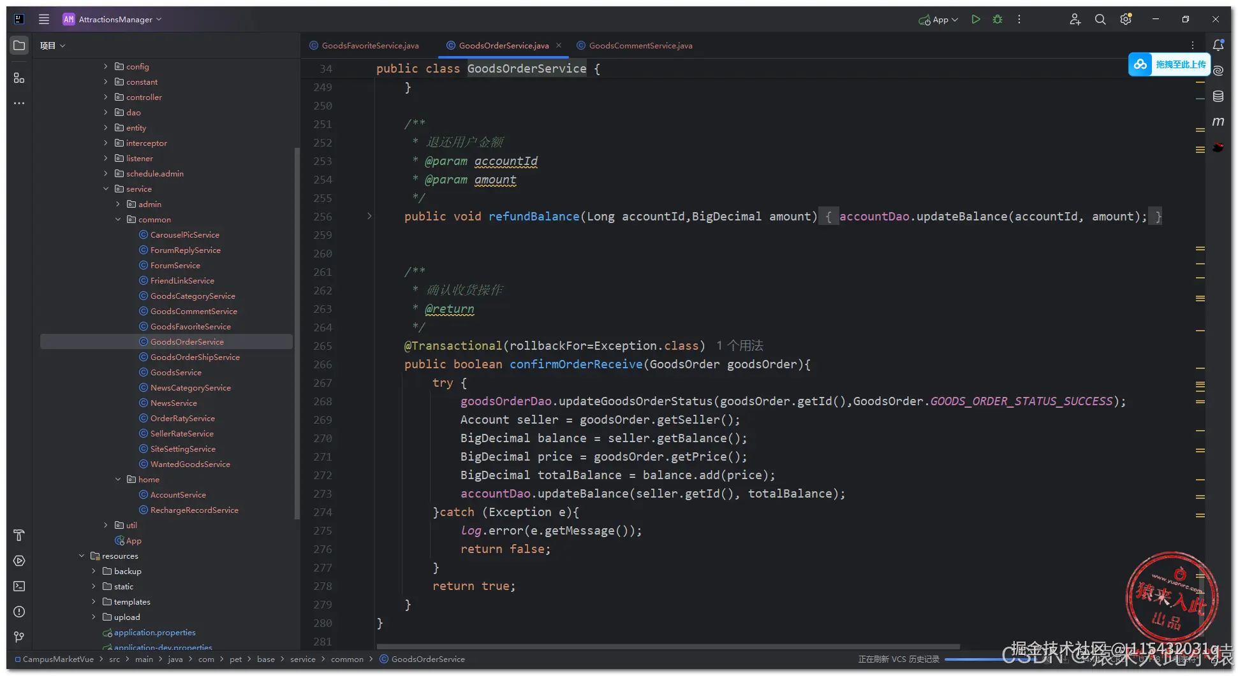Open the Problems tool window icon
The height and width of the screenshot is (676, 1238).
pos(19,612)
